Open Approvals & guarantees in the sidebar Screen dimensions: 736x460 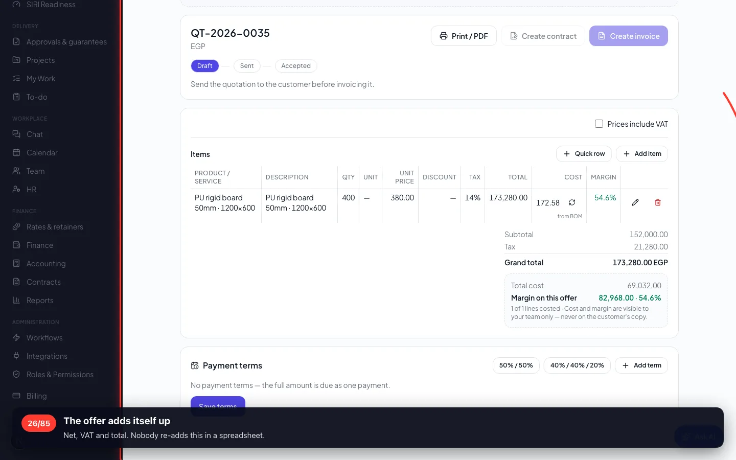tap(60, 42)
